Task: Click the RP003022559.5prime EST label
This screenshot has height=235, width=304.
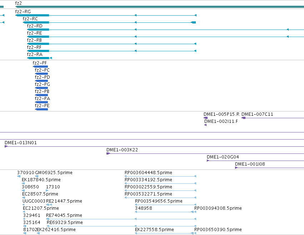Action: pos(148,187)
